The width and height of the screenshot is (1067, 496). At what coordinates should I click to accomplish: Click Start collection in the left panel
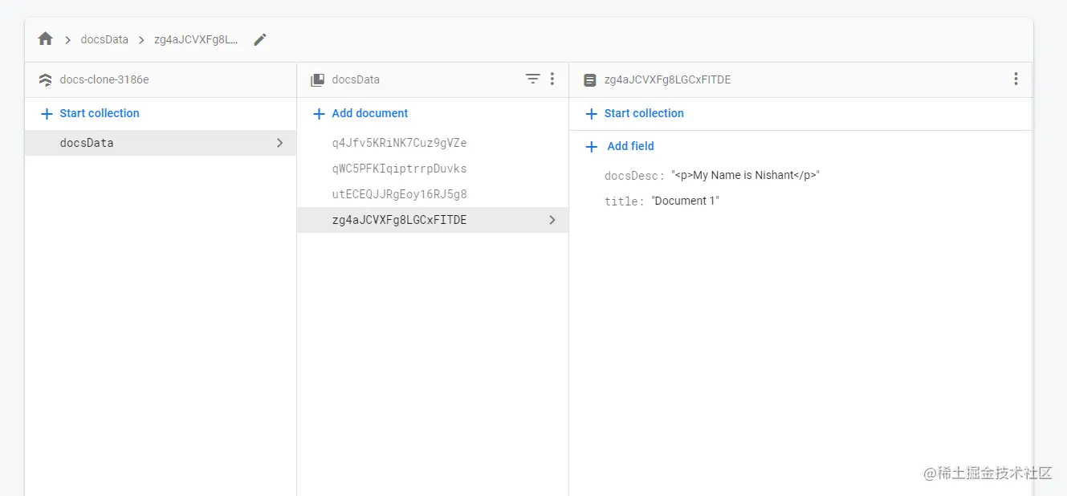[x=89, y=113]
